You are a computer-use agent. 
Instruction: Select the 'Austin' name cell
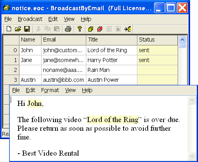click(30, 80)
